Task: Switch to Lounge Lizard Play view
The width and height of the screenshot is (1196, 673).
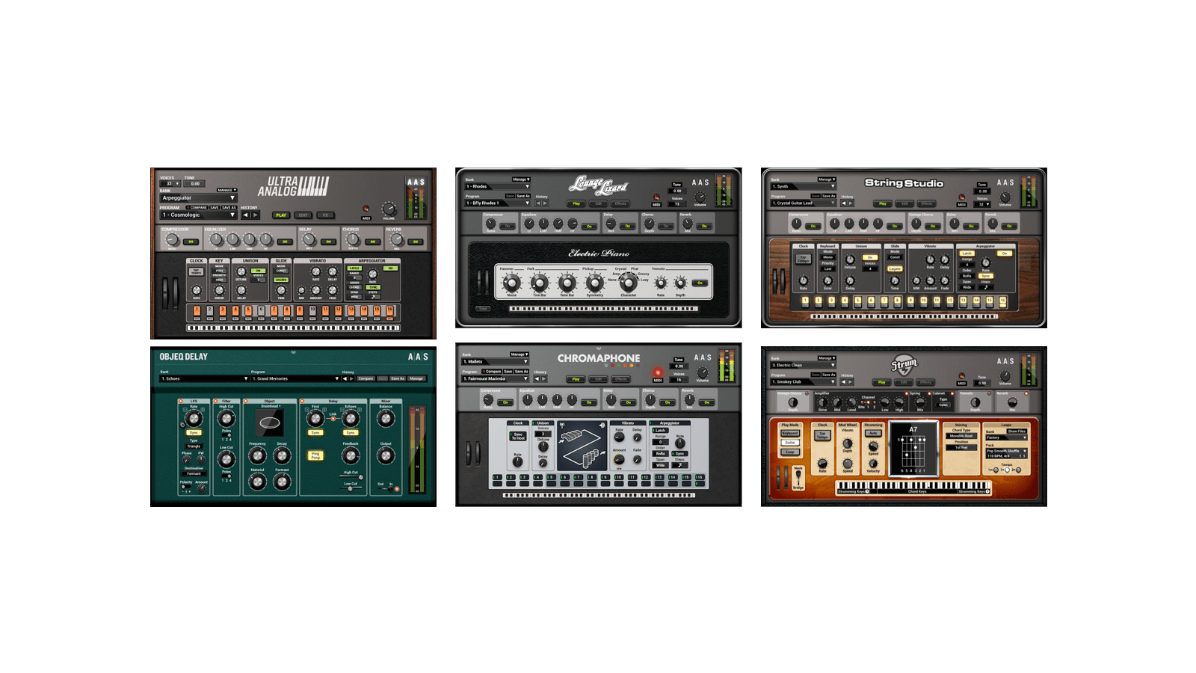Action: click(x=576, y=203)
